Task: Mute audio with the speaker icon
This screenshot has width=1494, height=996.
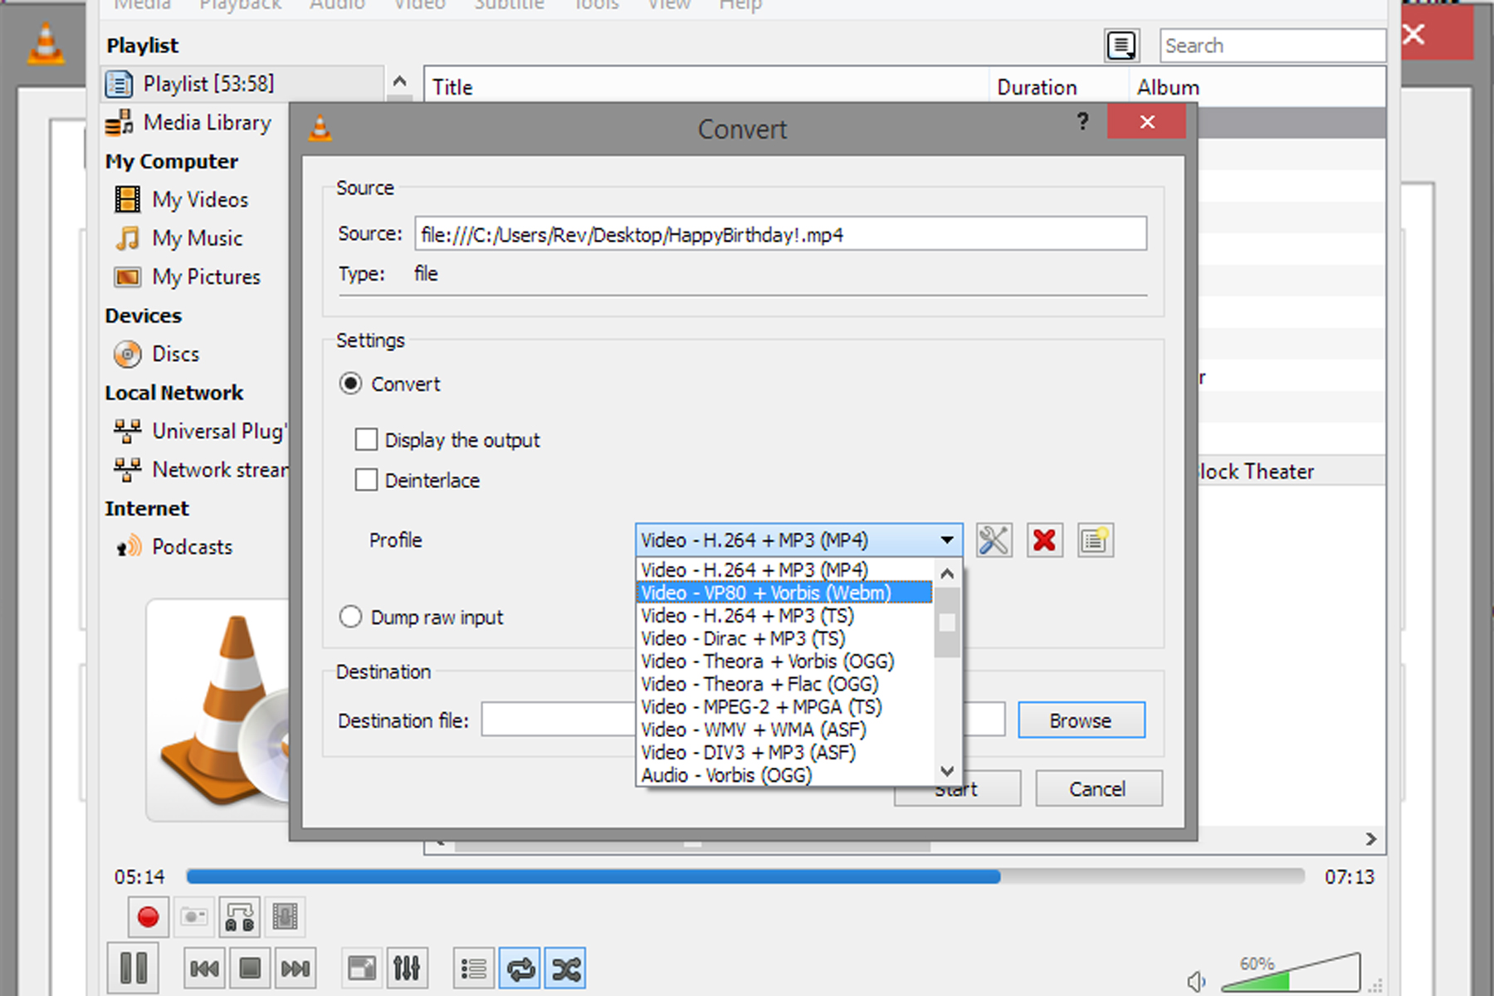Action: click(1196, 981)
